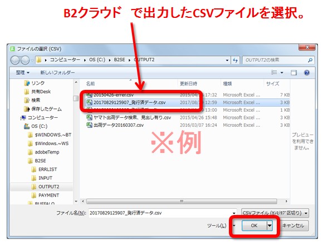Expand the OK button split arrow
This screenshot has height=244, width=323.
pos(270,226)
